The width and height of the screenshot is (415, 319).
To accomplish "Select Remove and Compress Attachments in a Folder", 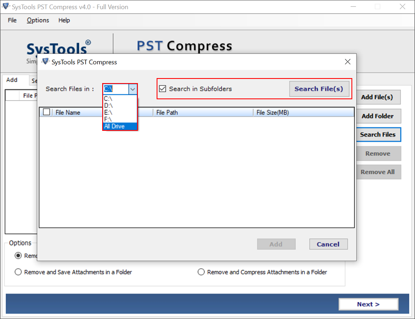I will 201,272.
